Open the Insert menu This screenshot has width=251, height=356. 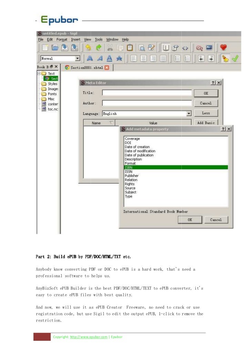76,39
